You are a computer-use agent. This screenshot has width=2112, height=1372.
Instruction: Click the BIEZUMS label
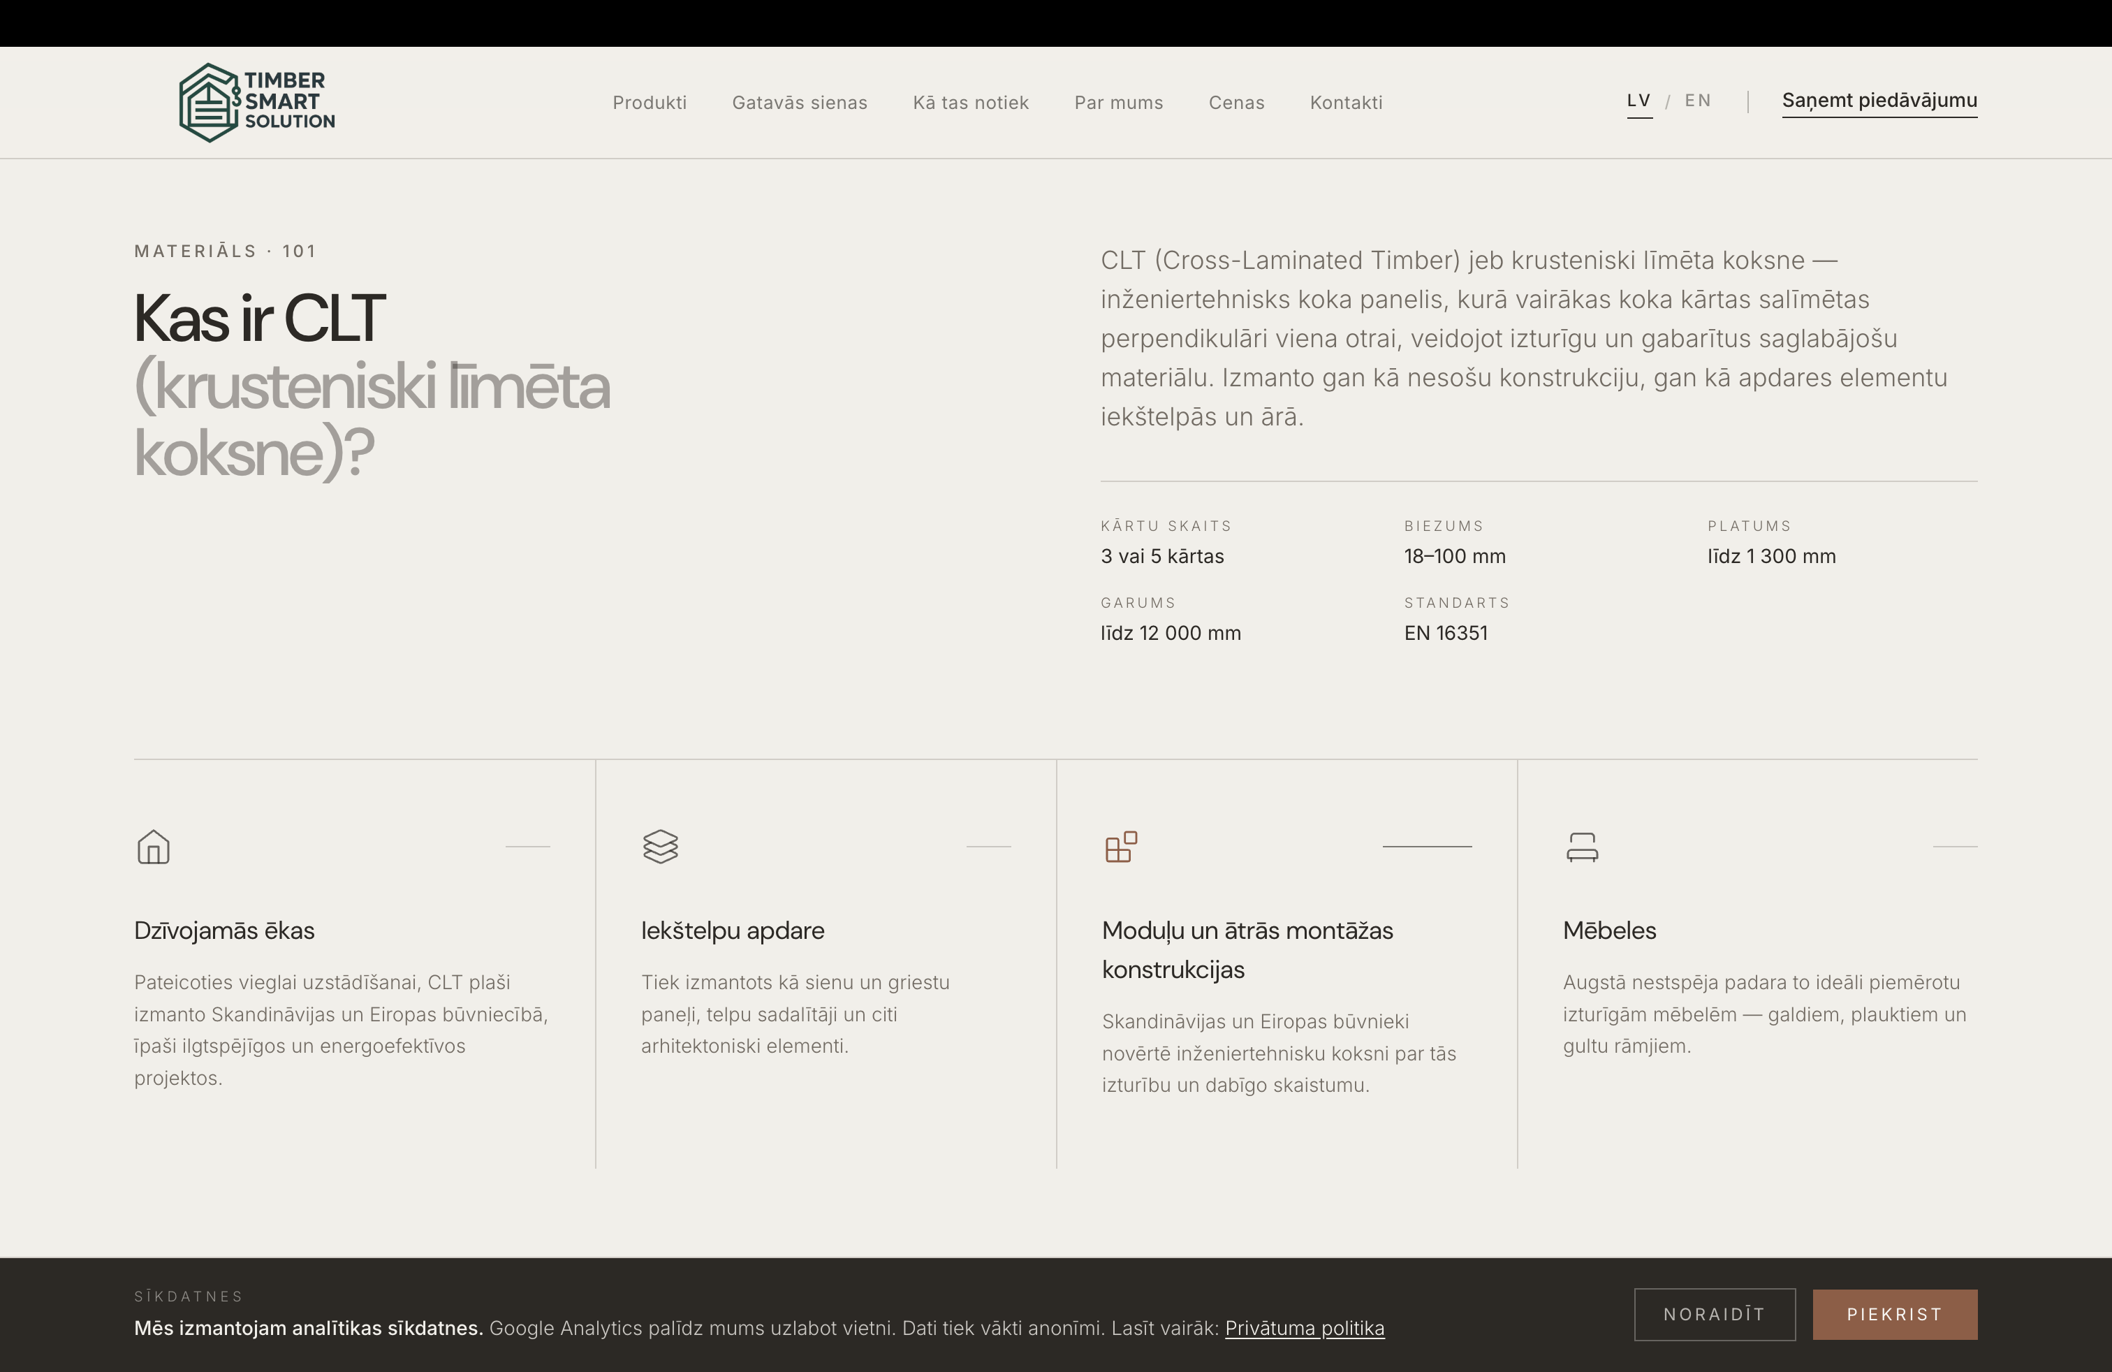[1444, 525]
